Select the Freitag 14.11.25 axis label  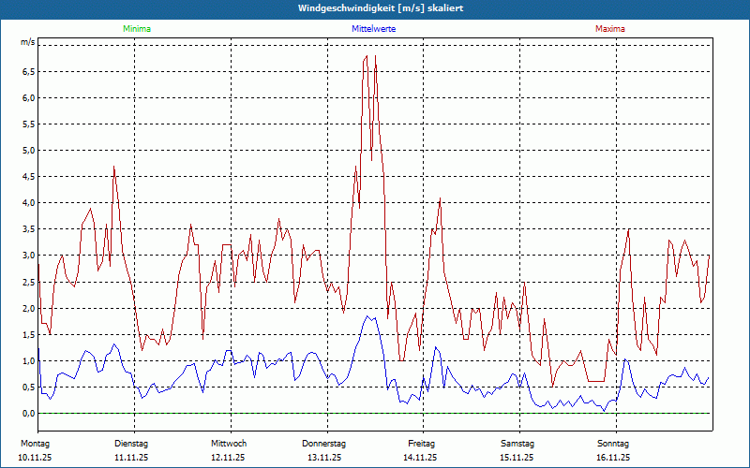420,450
